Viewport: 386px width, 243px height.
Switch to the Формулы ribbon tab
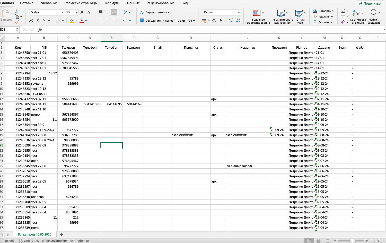[x=112, y=3]
